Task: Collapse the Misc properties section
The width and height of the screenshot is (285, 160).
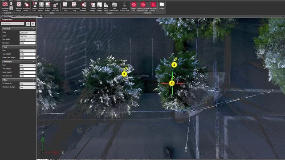Action: (34, 80)
